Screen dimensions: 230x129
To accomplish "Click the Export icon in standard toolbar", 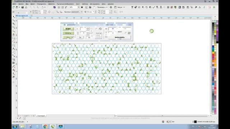I will tap(63, 7).
